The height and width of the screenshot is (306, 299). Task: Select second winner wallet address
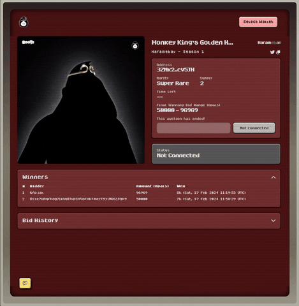(78, 199)
